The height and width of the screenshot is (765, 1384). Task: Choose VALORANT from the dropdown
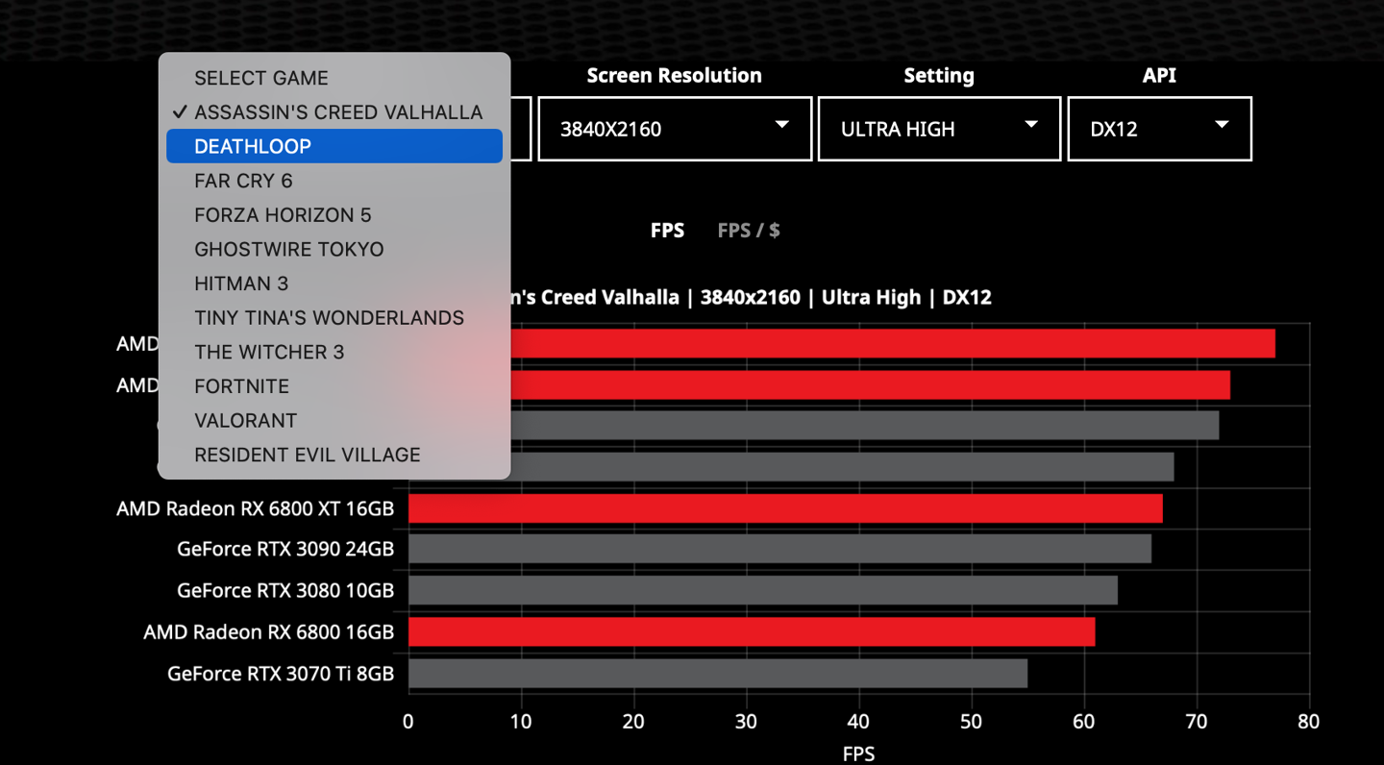[334, 421]
